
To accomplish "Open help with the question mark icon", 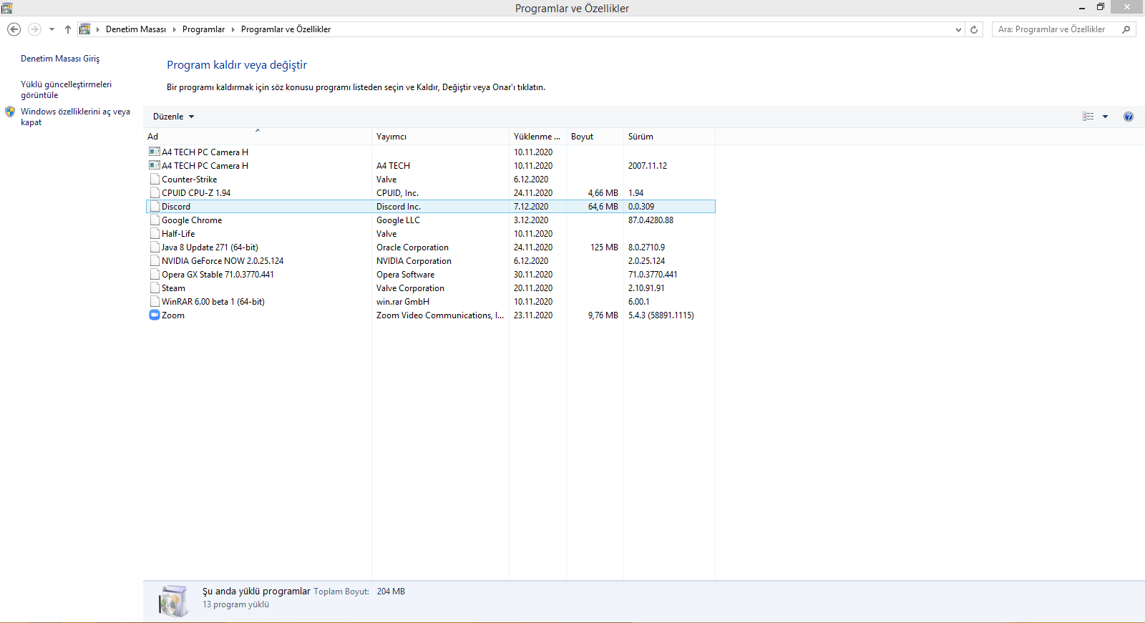I will pos(1129,117).
